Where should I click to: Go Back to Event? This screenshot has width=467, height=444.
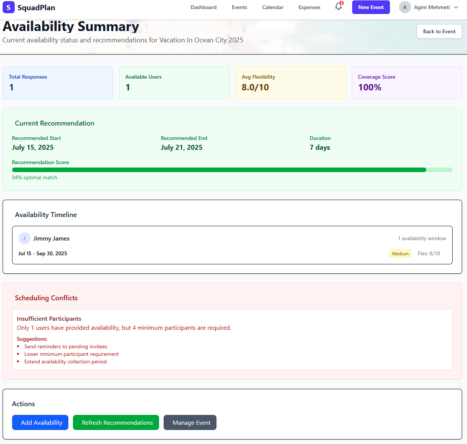point(439,31)
